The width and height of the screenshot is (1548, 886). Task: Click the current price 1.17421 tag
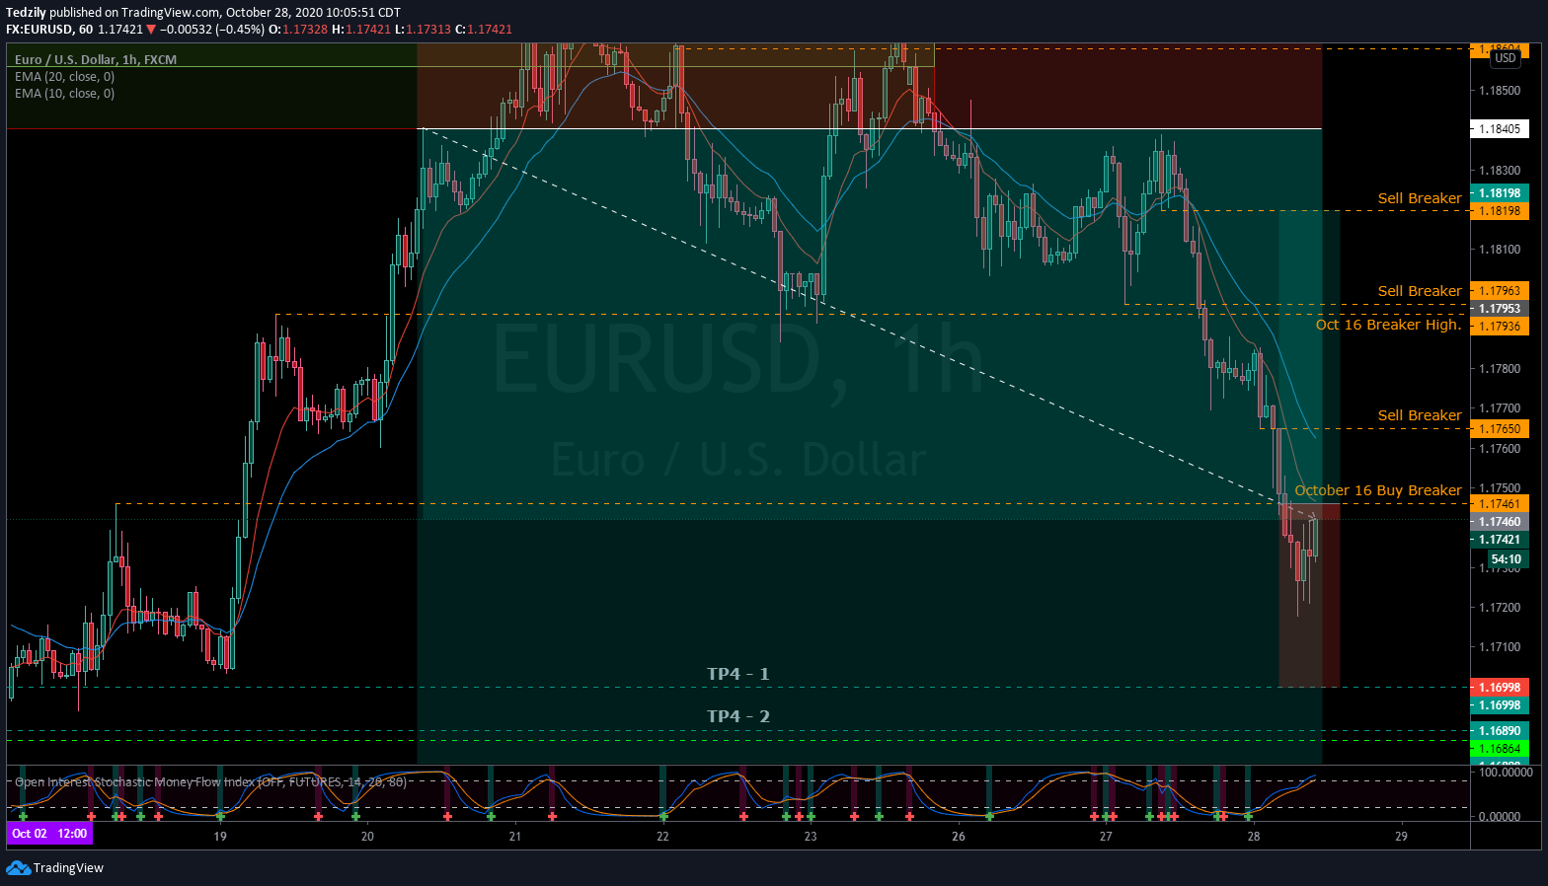coord(1500,539)
